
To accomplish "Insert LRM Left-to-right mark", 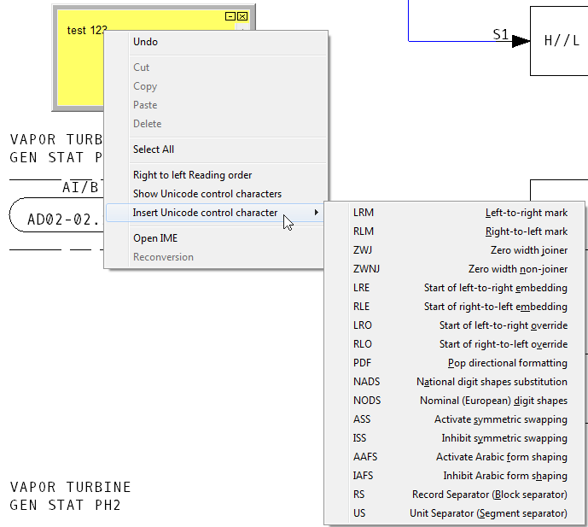I will click(x=455, y=213).
